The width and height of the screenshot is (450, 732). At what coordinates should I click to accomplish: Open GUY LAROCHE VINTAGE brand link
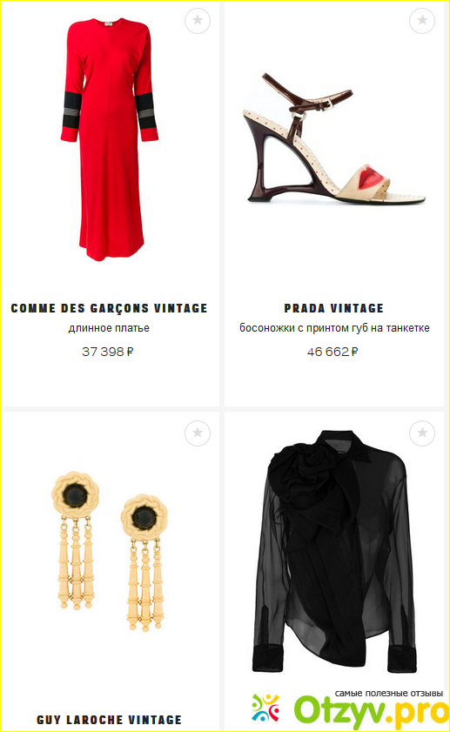[109, 720]
